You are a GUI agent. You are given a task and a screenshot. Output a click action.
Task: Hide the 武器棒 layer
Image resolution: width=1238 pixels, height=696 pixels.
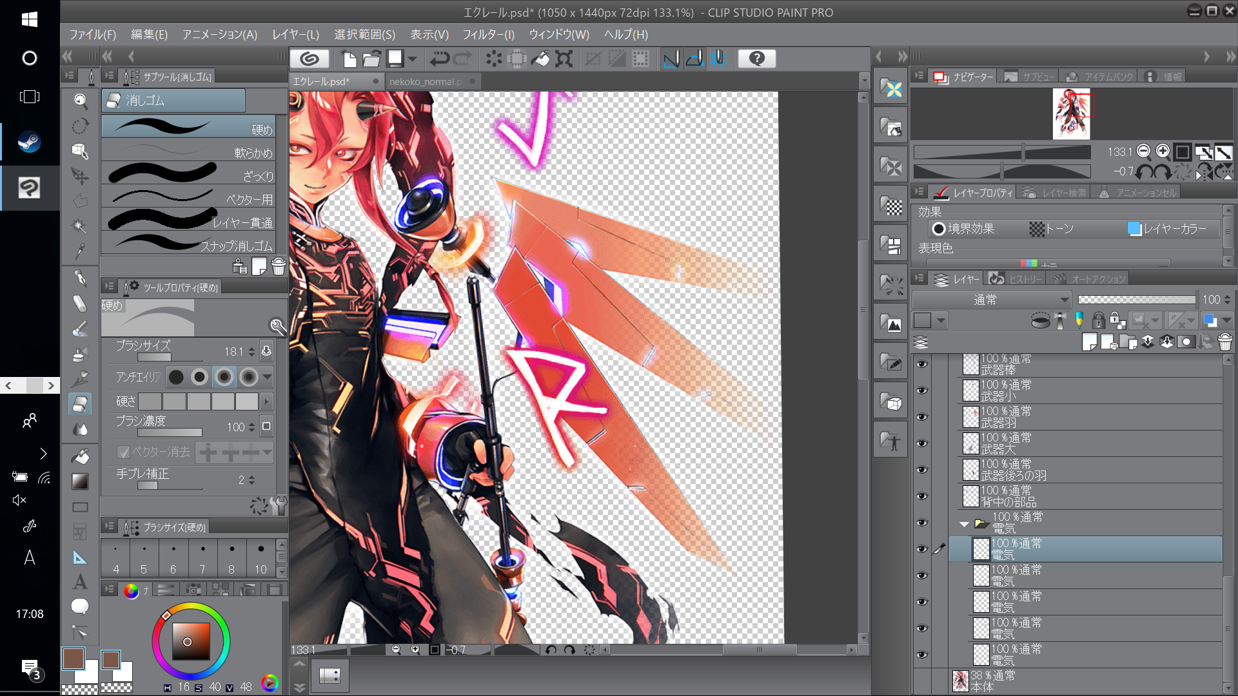[922, 364]
